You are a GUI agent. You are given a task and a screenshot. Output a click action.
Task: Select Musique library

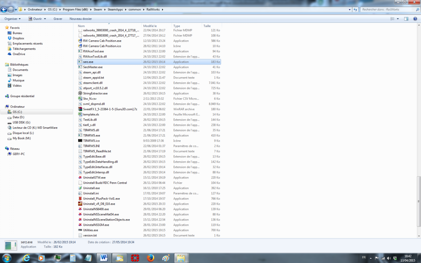pyautogui.click(x=19, y=80)
